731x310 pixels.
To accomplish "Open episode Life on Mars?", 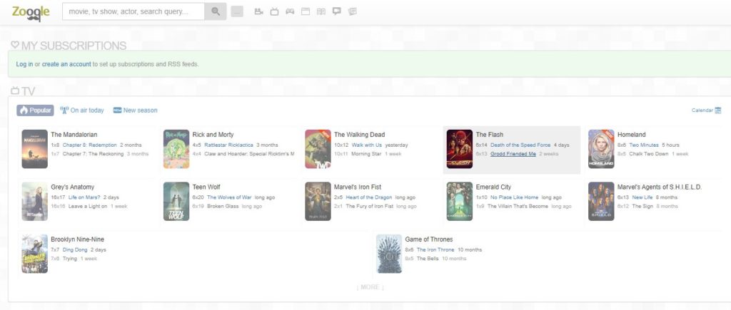I will point(84,197).
